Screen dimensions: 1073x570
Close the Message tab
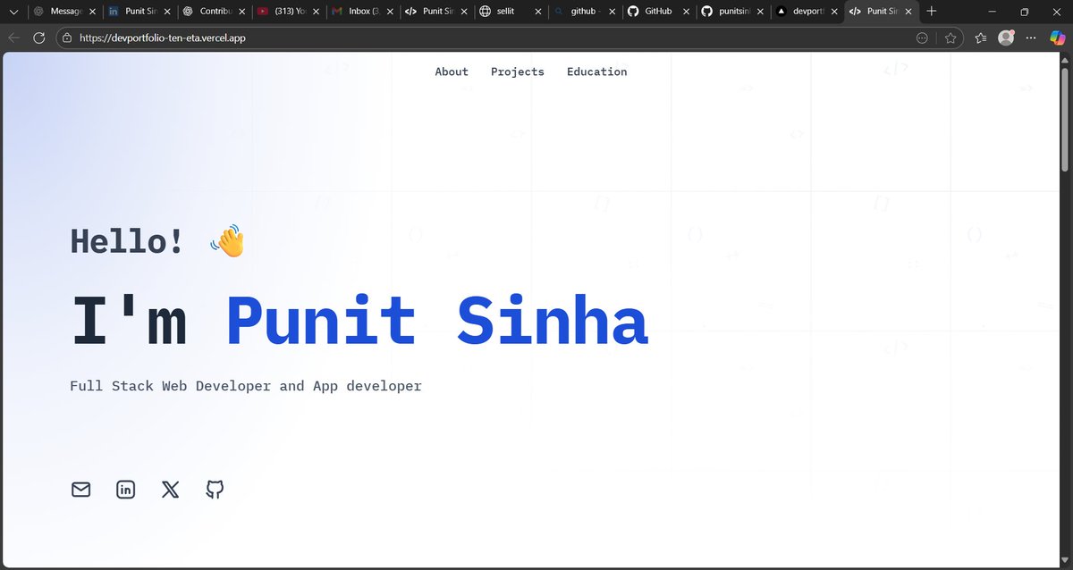point(92,12)
